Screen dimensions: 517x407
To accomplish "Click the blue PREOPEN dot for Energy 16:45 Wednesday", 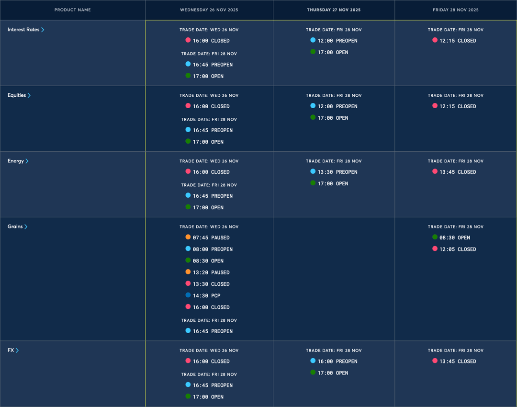I will pyautogui.click(x=189, y=195).
